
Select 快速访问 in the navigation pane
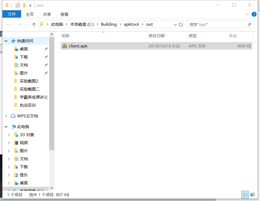[x=25, y=41]
